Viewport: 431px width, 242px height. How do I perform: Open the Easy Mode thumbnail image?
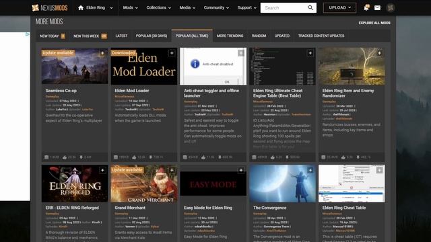(x=213, y=184)
